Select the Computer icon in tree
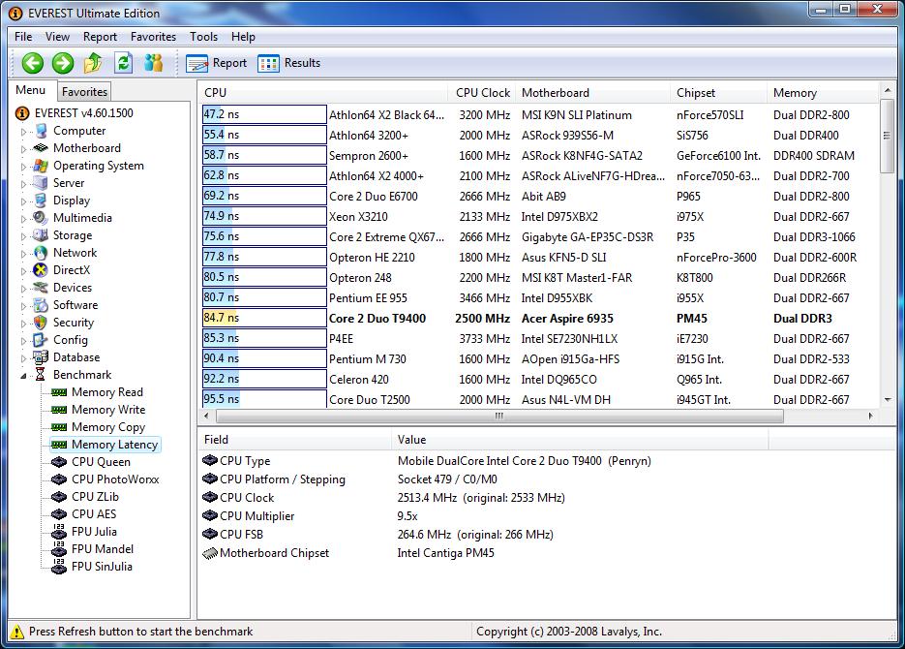This screenshot has width=905, height=649. coord(41,131)
